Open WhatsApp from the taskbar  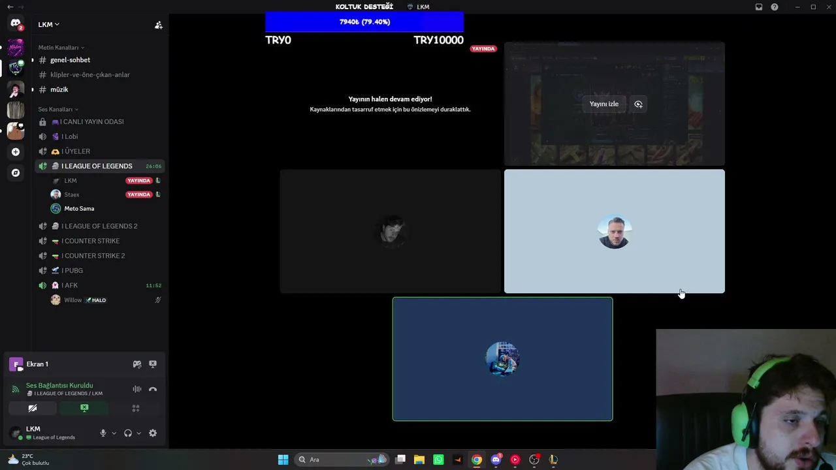[x=438, y=460]
